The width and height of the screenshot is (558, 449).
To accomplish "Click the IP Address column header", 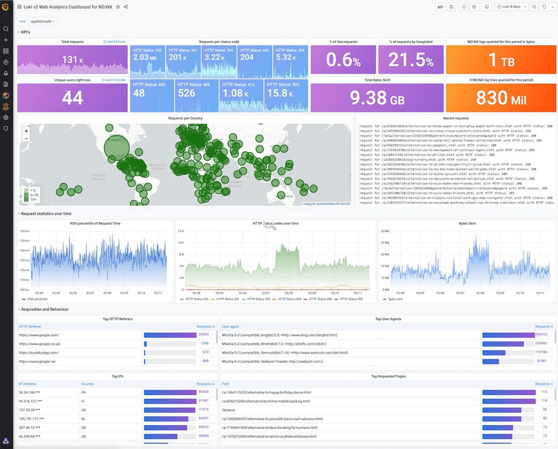I will (27, 384).
